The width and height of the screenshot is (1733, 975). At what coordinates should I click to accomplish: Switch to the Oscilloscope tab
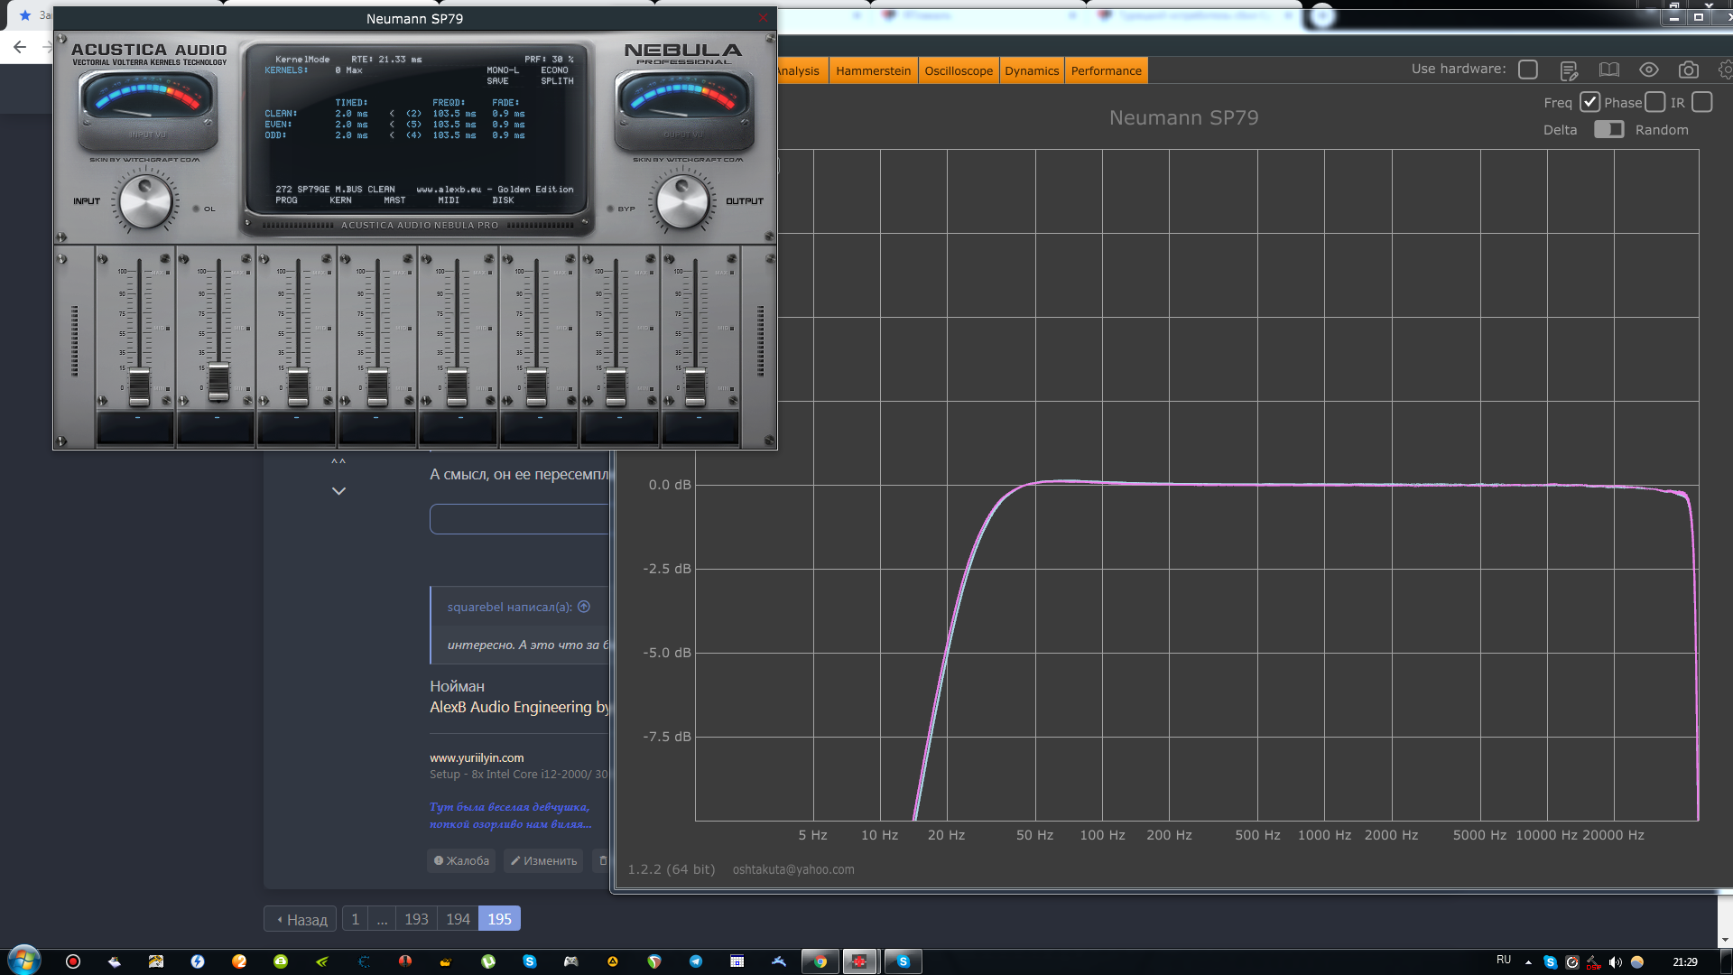click(959, 70)
